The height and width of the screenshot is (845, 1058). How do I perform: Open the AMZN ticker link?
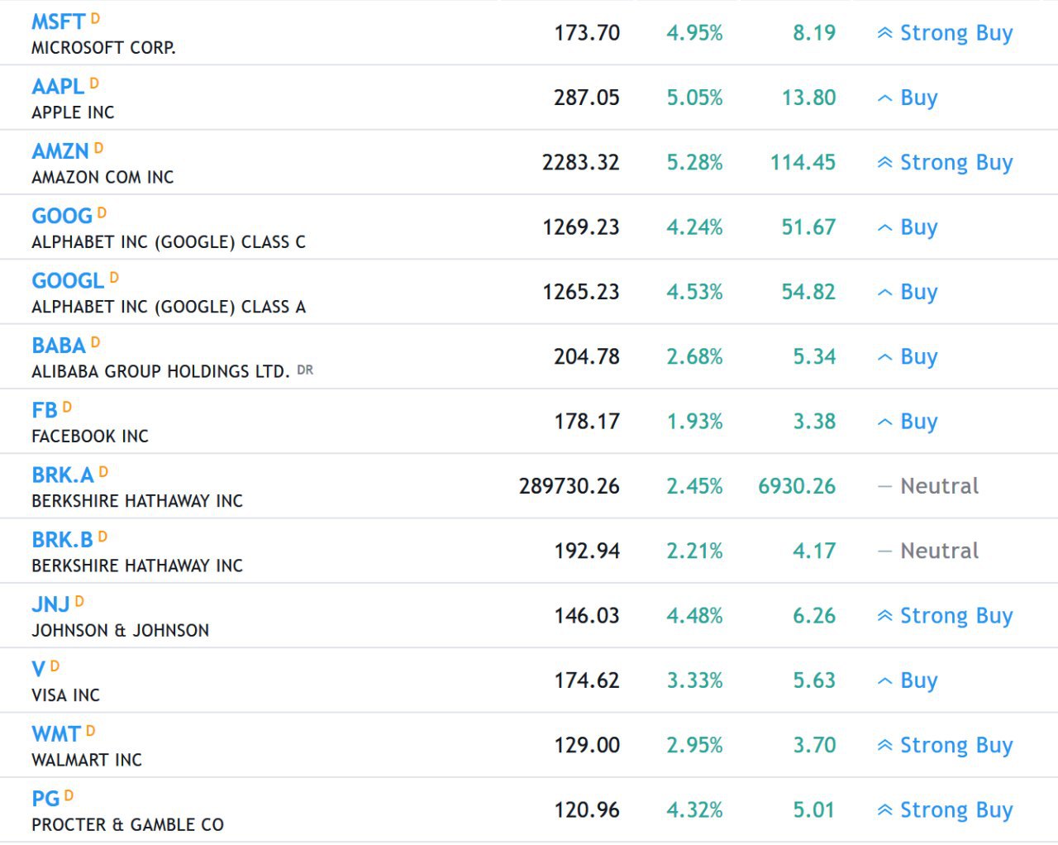(x=60, y=151)
